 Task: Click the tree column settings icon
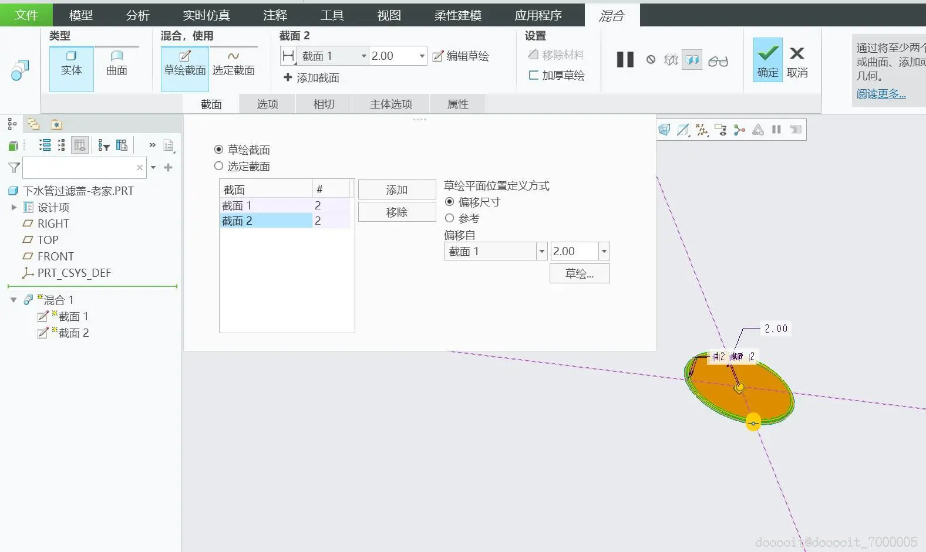[x=122, y=145]
